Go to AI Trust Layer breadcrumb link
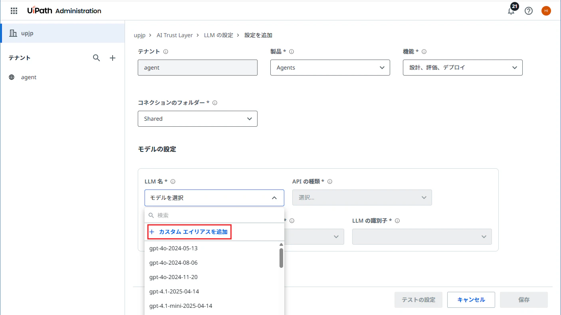561x315 pixels. tap(174, 35)
